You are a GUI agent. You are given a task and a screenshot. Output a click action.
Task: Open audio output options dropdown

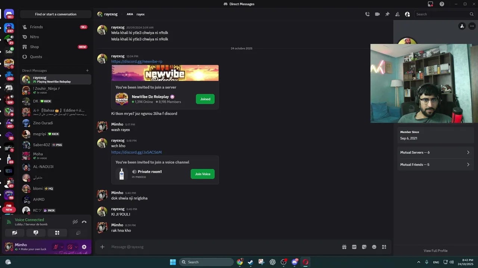(76, 247)
